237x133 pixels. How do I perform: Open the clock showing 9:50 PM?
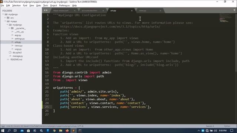tap(223, 130)
